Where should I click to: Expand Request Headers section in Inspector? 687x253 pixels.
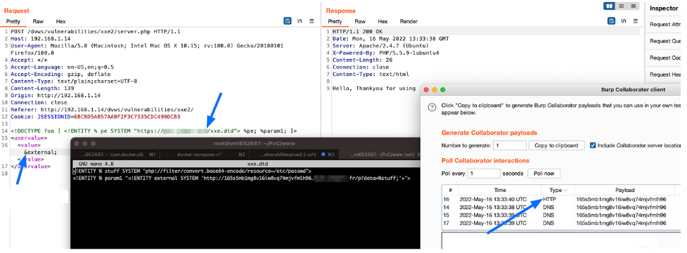[665, 74]
